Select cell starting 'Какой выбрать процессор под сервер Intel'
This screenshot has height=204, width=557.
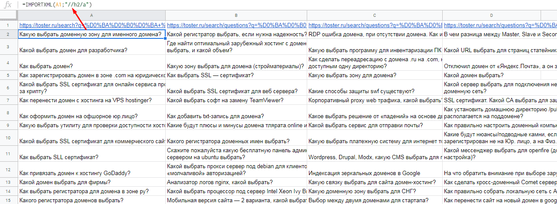point(236,191)
